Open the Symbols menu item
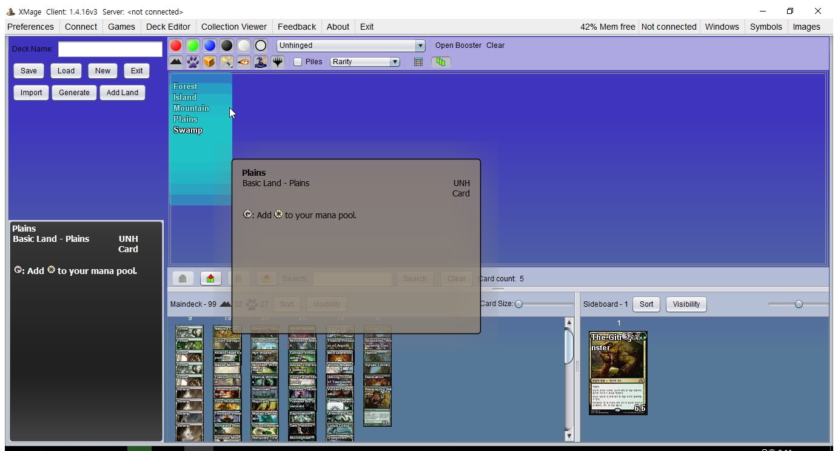The height and width of the screenshot is (451, 838). pos(766,27)
